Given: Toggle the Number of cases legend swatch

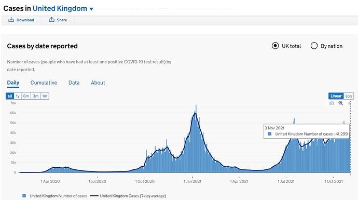Looking at the screenshot, I should point(24,196).
